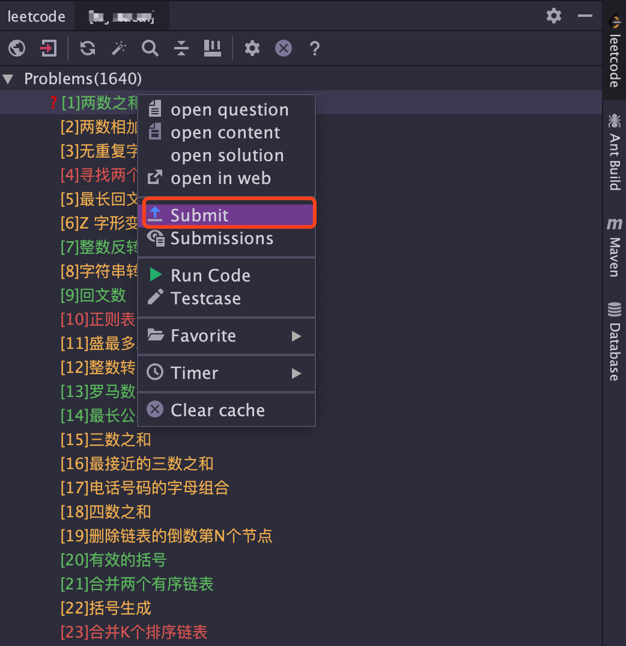The height and width of the screenshot is (646, 626).
Task: Choose Run Code from context menu
Action: point(210,275)
